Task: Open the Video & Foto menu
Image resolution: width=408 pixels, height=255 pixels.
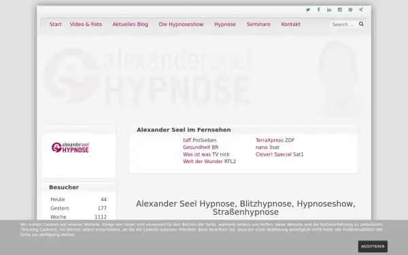Action: pos(86,24)
